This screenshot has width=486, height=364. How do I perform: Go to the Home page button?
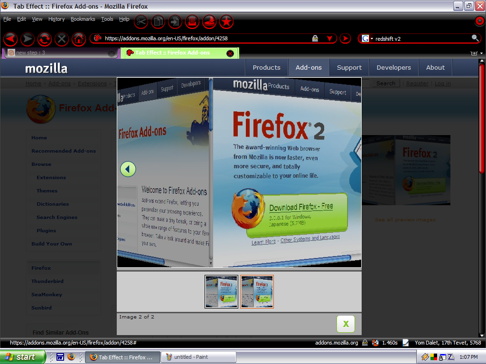[x=78, y=39]
